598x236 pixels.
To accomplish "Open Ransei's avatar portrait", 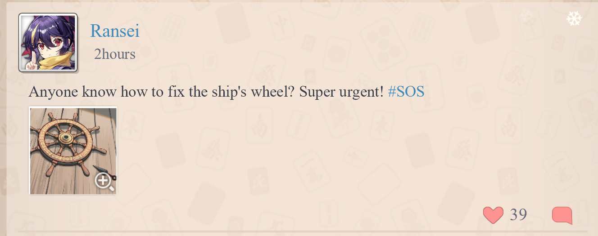I will pyautogui.click(x=48, y=42).
